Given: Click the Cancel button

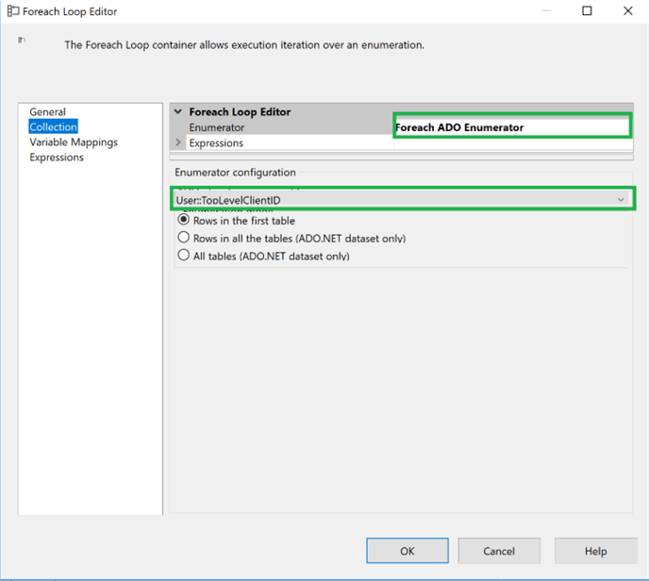Looking at the screenshot, I should coord(499,551).
